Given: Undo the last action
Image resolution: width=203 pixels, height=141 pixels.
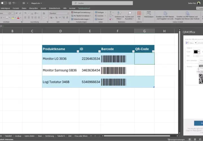Looking at the screenshot, I should pyautogui.click(x=14, y=3).
